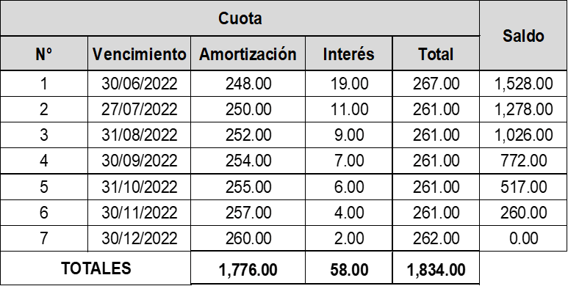
Task: Select the 27/07/2022 due date cell
Action: point(139,109)
